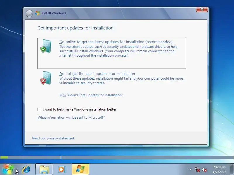Click Show desktop strip beside clock
234x175 pixels.
tap(232, 169)
